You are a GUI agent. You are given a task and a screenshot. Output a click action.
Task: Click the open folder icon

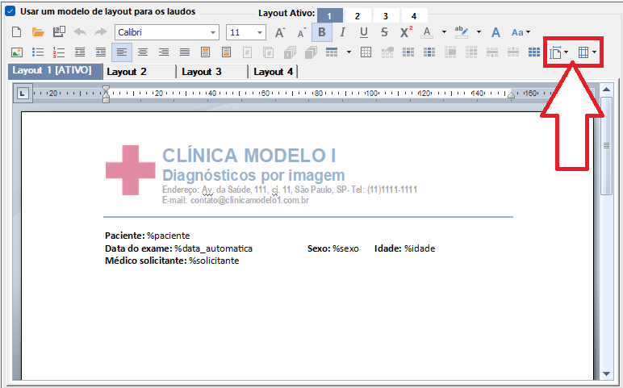pos(37,32)
